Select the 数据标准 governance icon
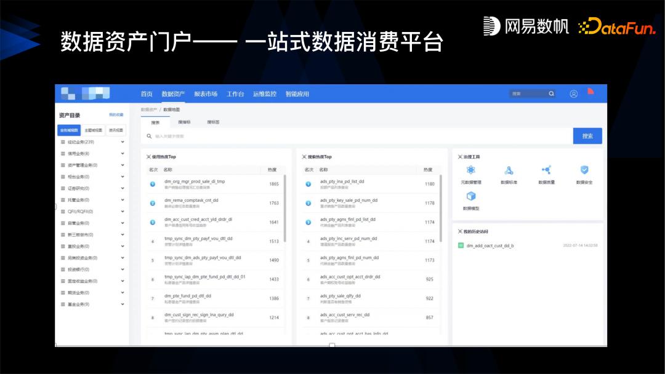This screenshot has height=374, width=665. click(509, 170)
